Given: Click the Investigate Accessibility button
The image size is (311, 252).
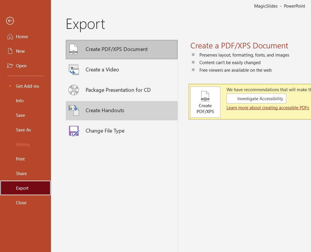Looking at the screenshot, I should coord(256,99).
